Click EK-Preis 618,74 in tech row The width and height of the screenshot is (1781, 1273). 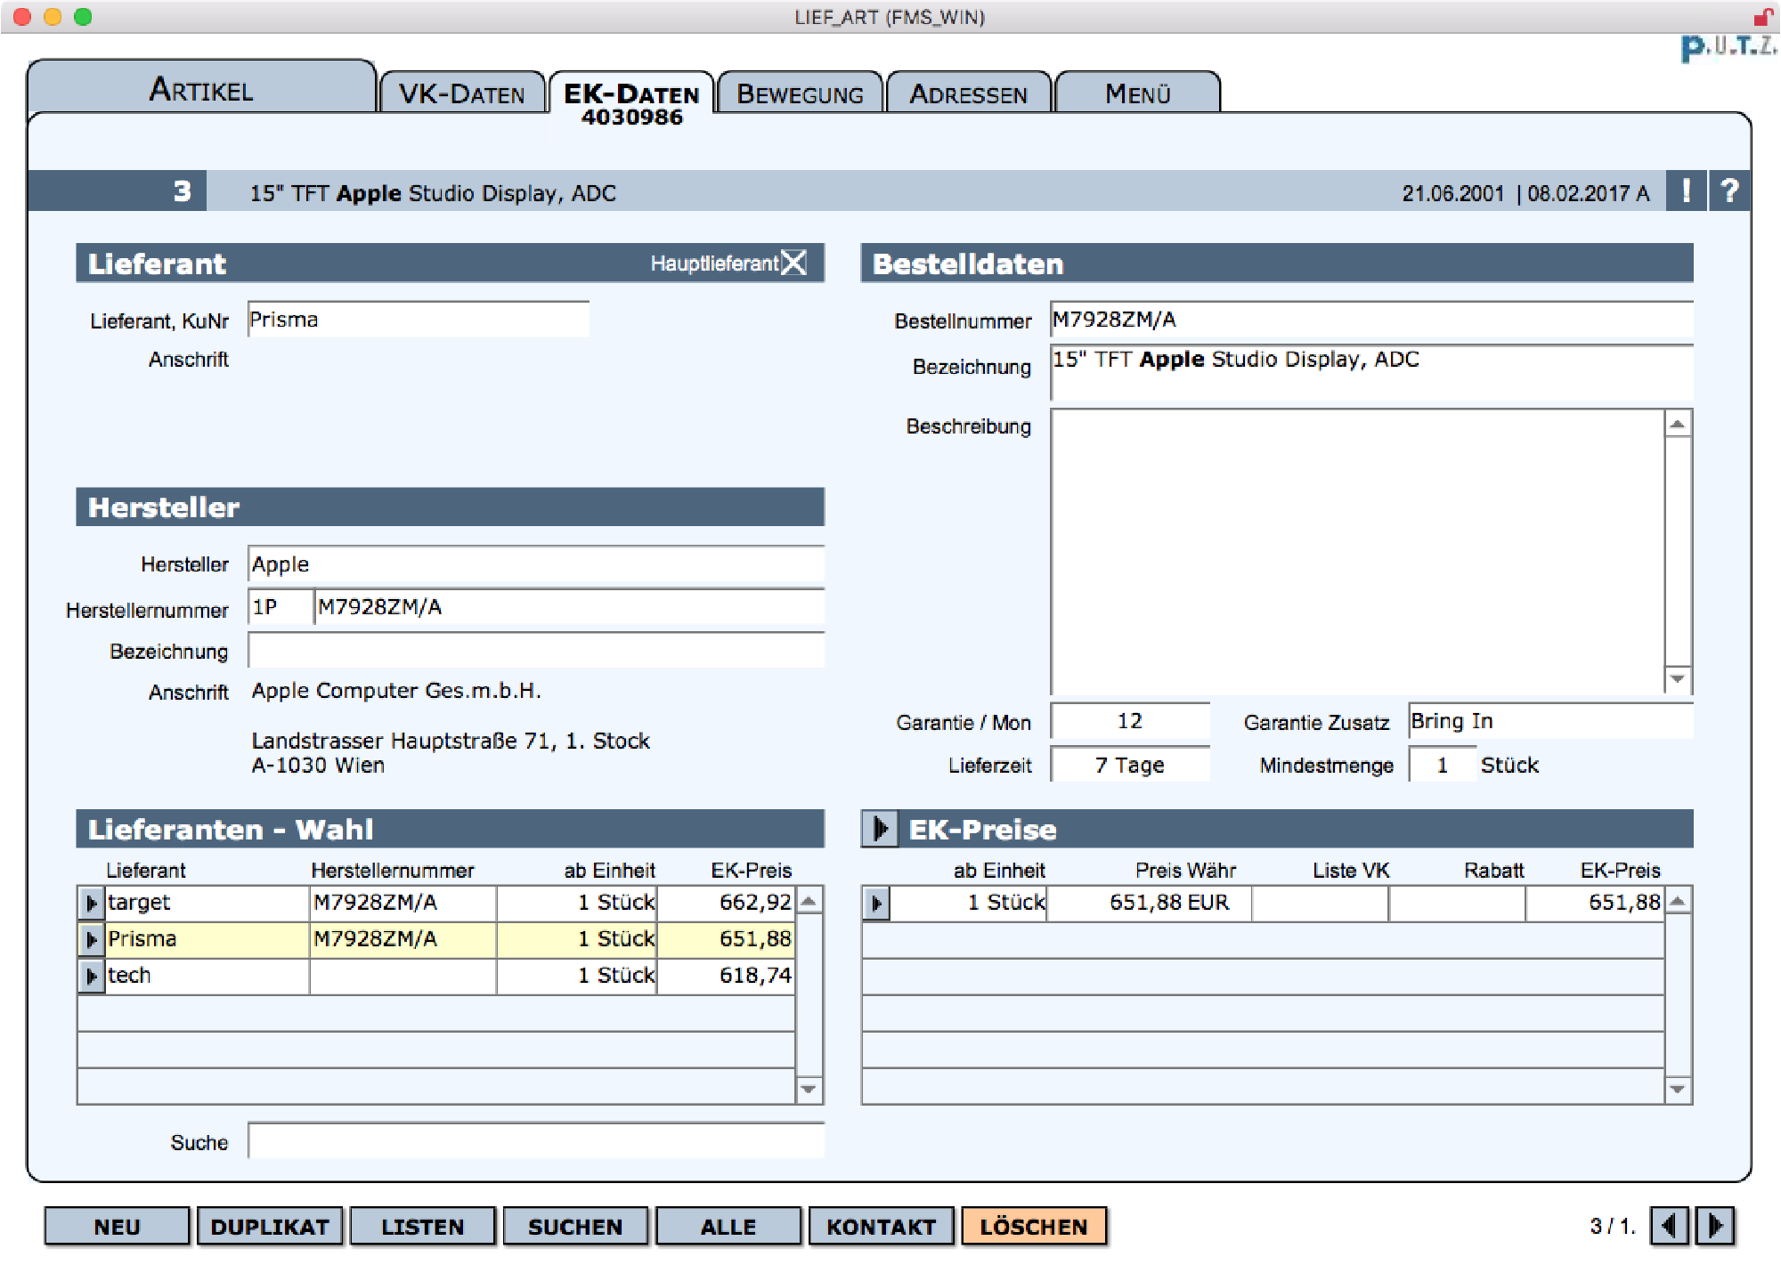pyautogui.click(x=726, y=976)
